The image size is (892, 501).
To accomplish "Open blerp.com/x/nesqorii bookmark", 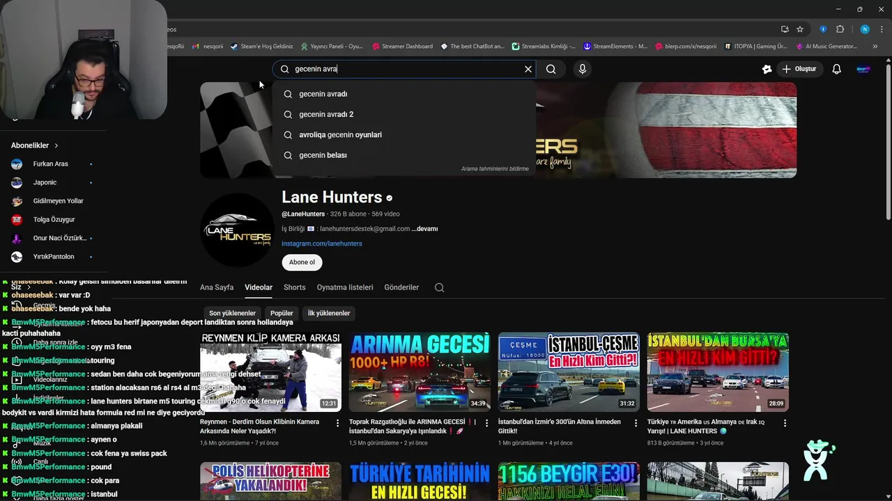I will pos(685,47).
